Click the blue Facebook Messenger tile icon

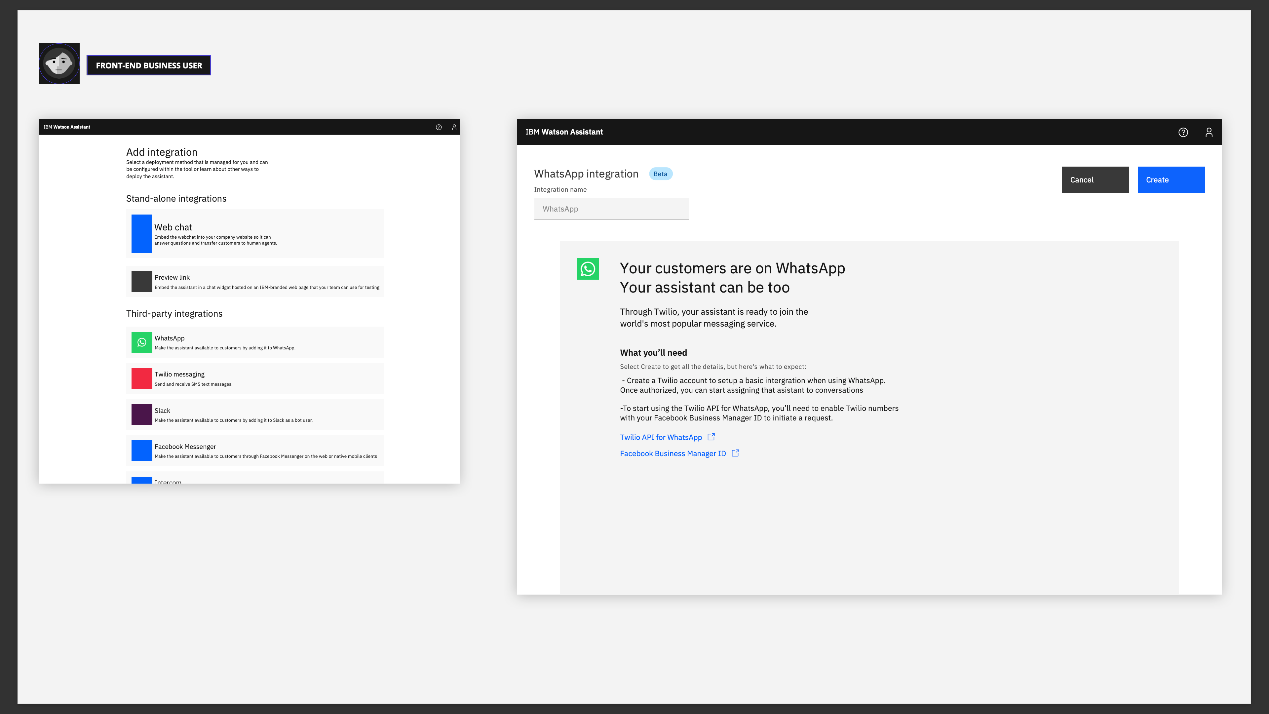[142, 450]
